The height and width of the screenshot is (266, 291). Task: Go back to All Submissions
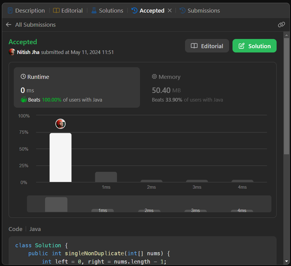(x=36, y=25)
